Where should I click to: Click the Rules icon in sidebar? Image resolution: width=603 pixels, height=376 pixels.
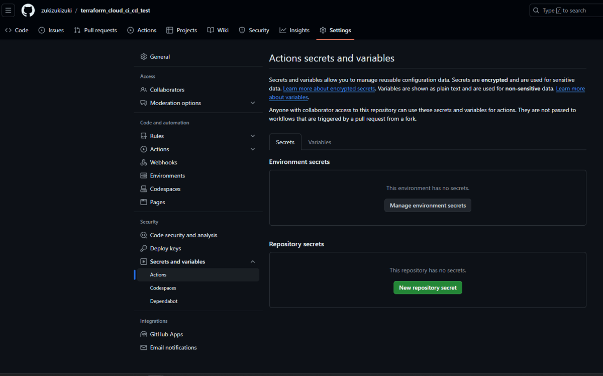[x=144, y=136]
